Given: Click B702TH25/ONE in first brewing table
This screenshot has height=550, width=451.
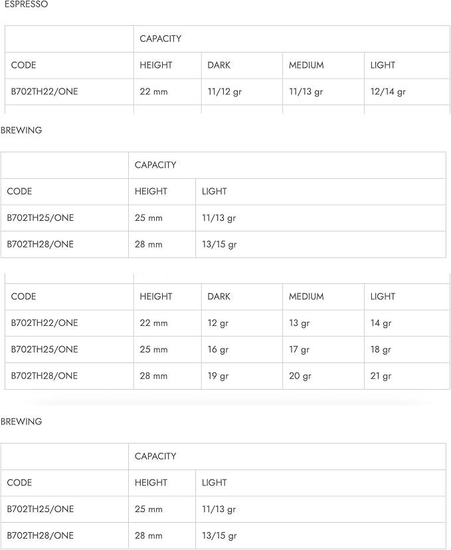Looking at the screenshot, I should click(41, 218).
